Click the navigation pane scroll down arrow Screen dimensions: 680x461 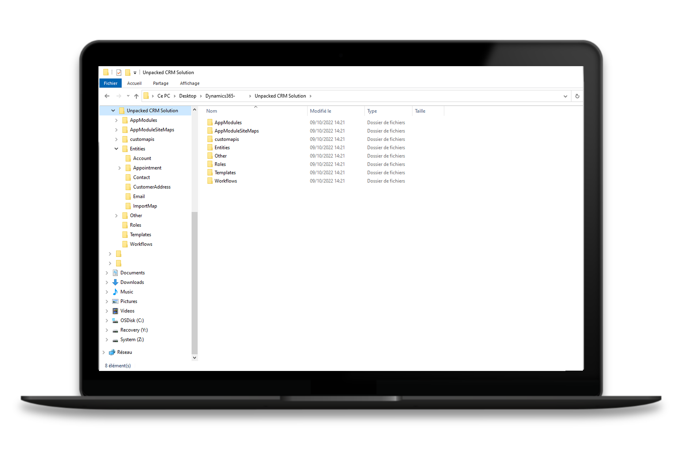pos(195,357)
